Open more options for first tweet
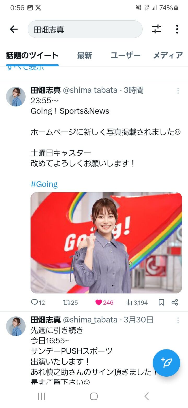This screenshot has width=188, height=408. point(178,91)
